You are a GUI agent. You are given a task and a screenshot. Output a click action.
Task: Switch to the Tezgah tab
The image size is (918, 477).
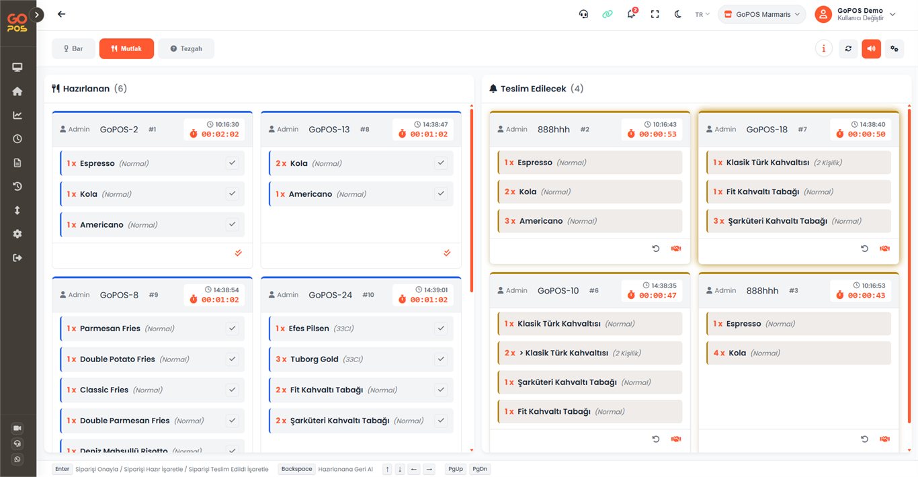pyautogui.click(x=186, y=48)
